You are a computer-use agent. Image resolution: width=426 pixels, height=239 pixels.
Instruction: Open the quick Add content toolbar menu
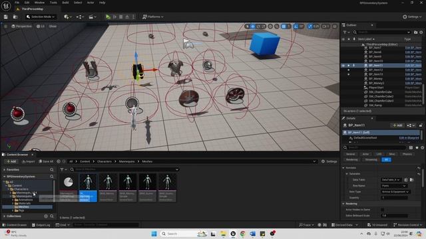click(x=68, y=17)
